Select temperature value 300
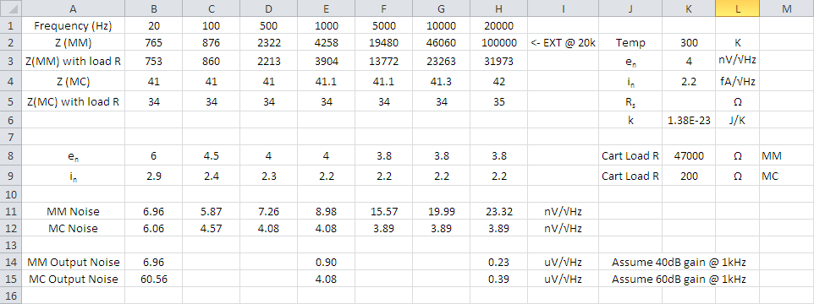 click(689, 43)
